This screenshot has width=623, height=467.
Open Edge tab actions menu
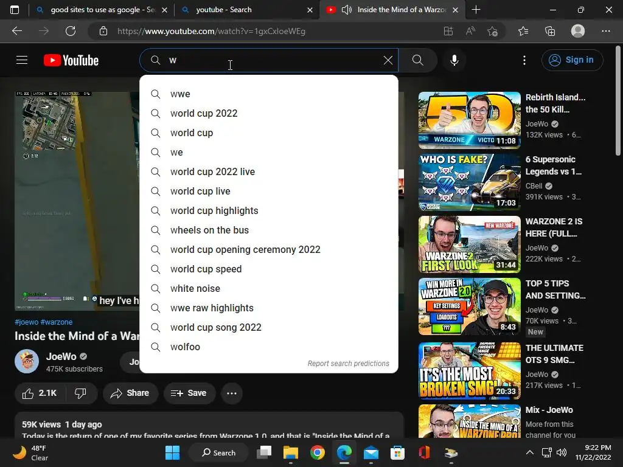tap(15, 10)
